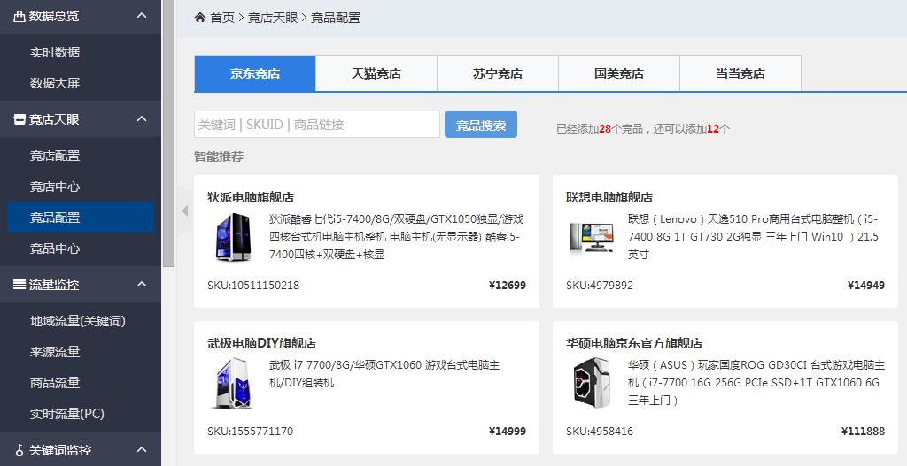
Task: Click the ¥111888 price
Action: [863, 432]
